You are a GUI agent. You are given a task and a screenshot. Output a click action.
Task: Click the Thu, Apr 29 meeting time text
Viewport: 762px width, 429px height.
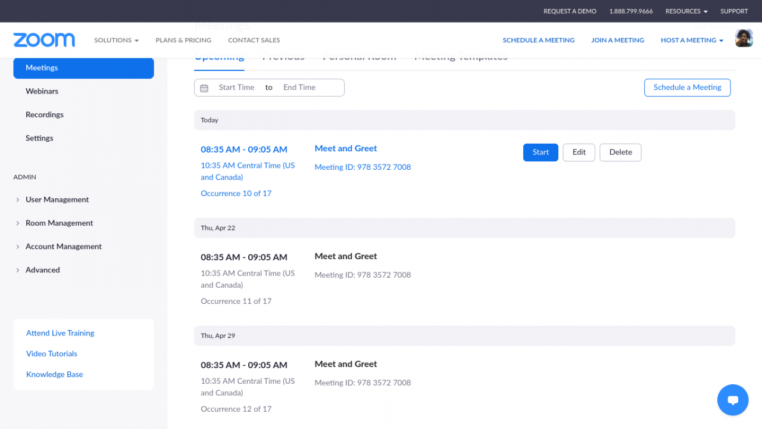coord(244,365)
